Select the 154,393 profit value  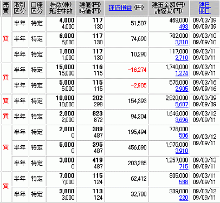137,101
